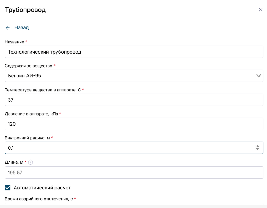Show info tooltip icon beside Длина, м
267x208 pixels.
tap(31, 162)
